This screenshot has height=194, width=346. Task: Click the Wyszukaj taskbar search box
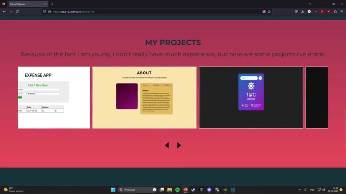click(138, 190)
